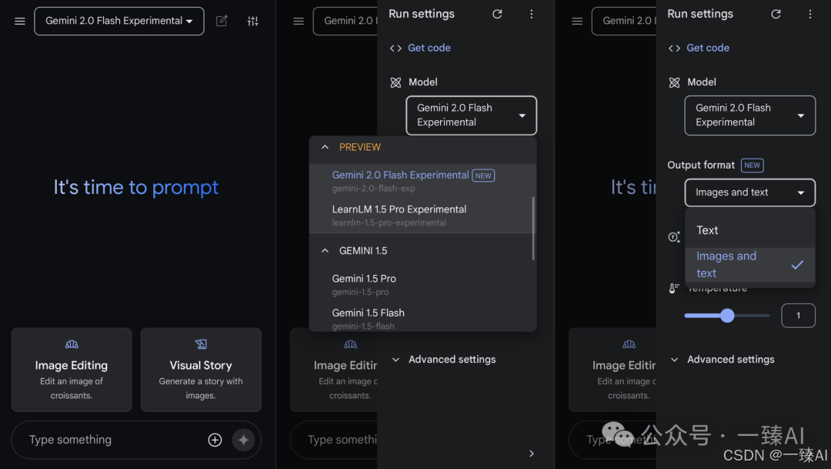831x469 pixels.
Task: Click the Temperature slider handle
Action: 727,316
